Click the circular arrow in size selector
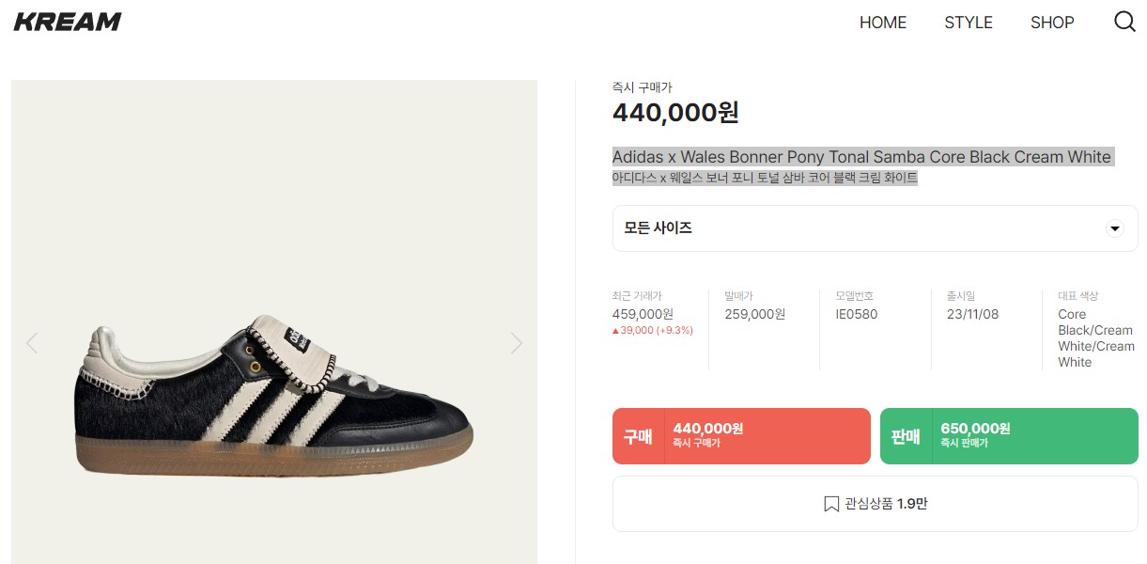Viewport: 1147px width, 564px height. [x=1115, y=228]
